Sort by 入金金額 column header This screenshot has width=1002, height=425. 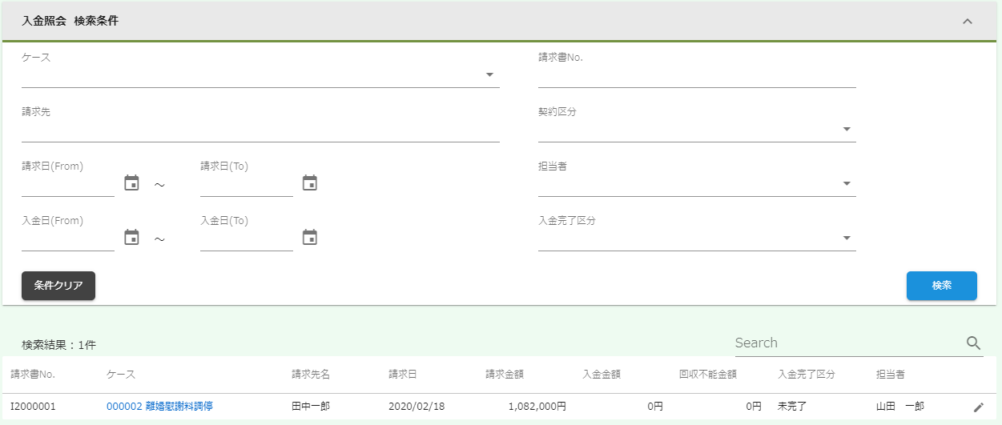tap(602, 375)
